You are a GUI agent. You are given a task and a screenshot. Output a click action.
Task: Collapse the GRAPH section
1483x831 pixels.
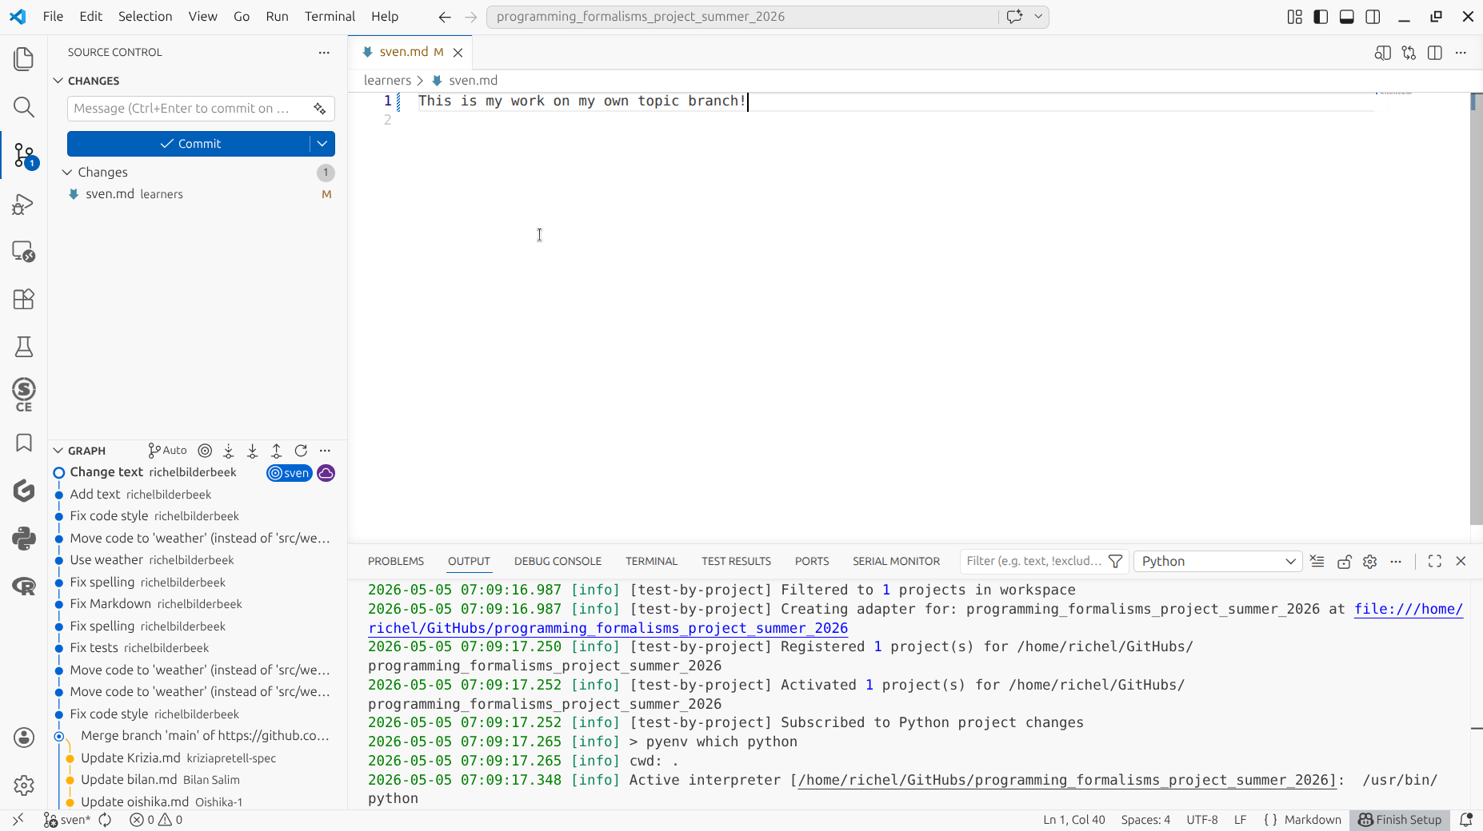pyautogui.click(x=58, y=451)
